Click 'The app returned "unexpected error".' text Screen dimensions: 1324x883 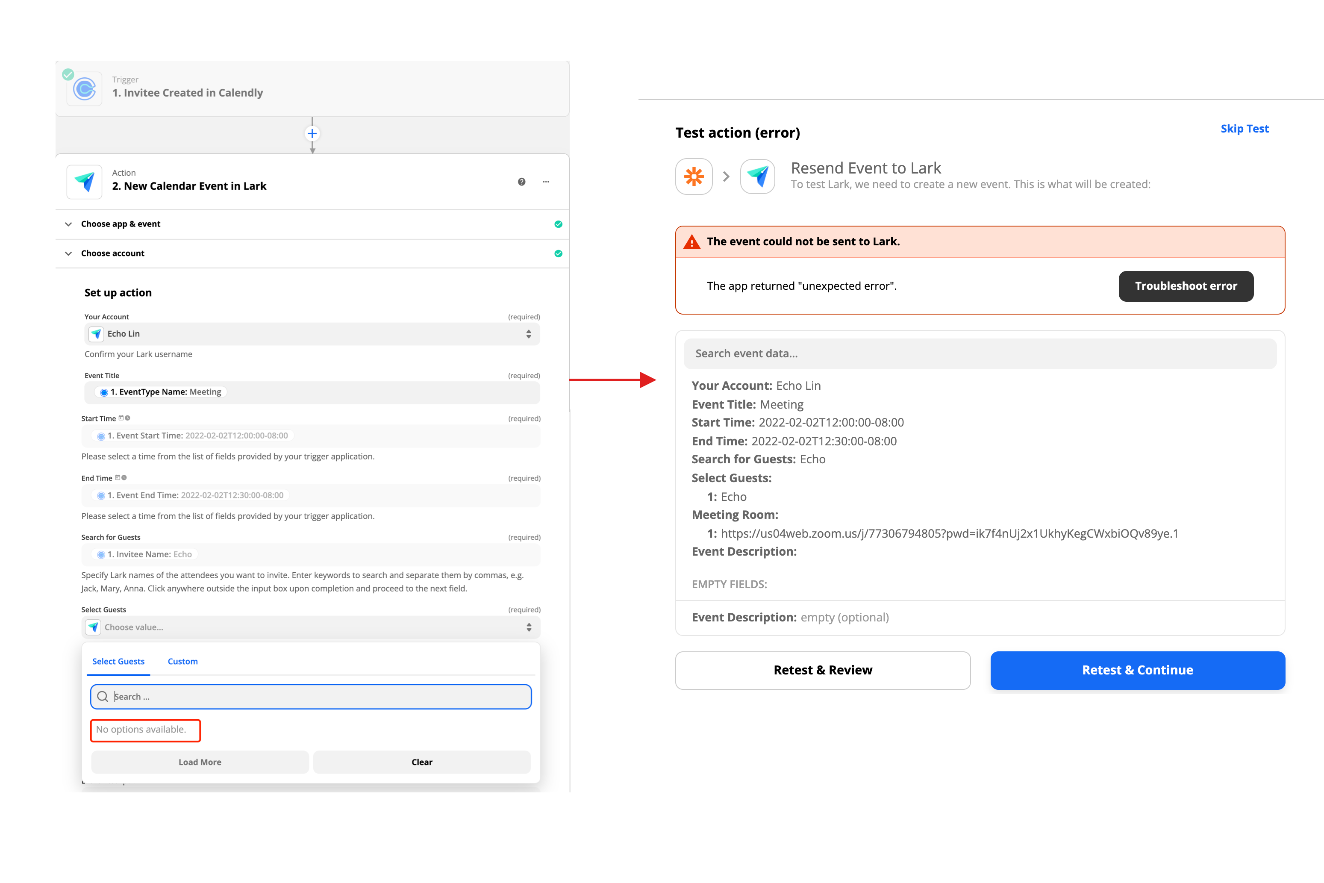pos(801,286)
